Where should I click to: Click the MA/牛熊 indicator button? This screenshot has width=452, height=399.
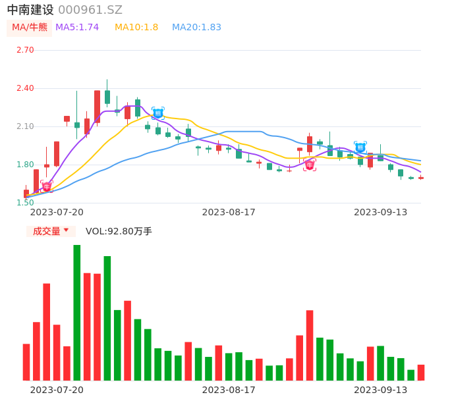click(x=30, y=28)
